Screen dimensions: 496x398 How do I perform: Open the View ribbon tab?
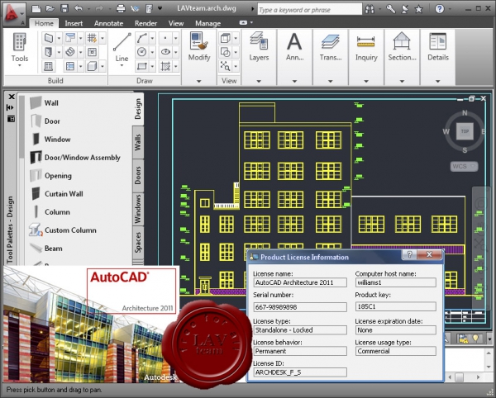click(176, 23)
